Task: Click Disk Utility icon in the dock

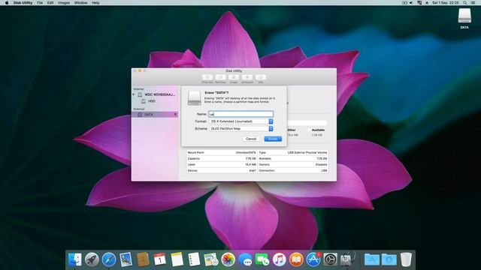Action: (x=347, y=259)
